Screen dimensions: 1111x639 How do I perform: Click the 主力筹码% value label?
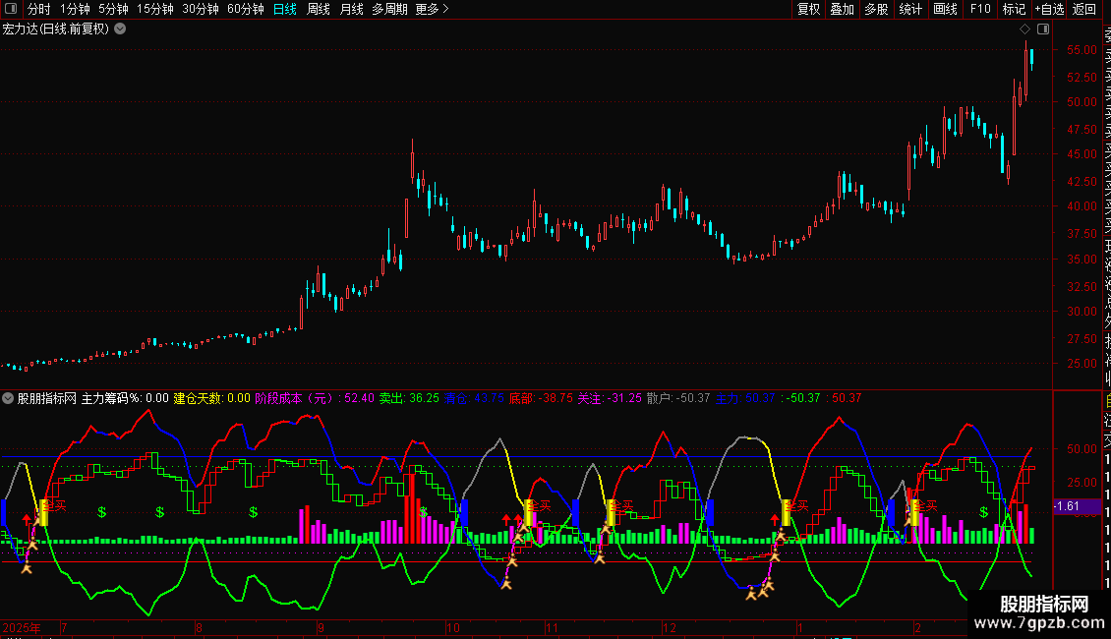pos(125,398)
